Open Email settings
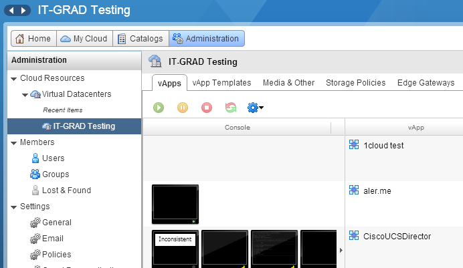The image size is (463, 268). [53, 238]
